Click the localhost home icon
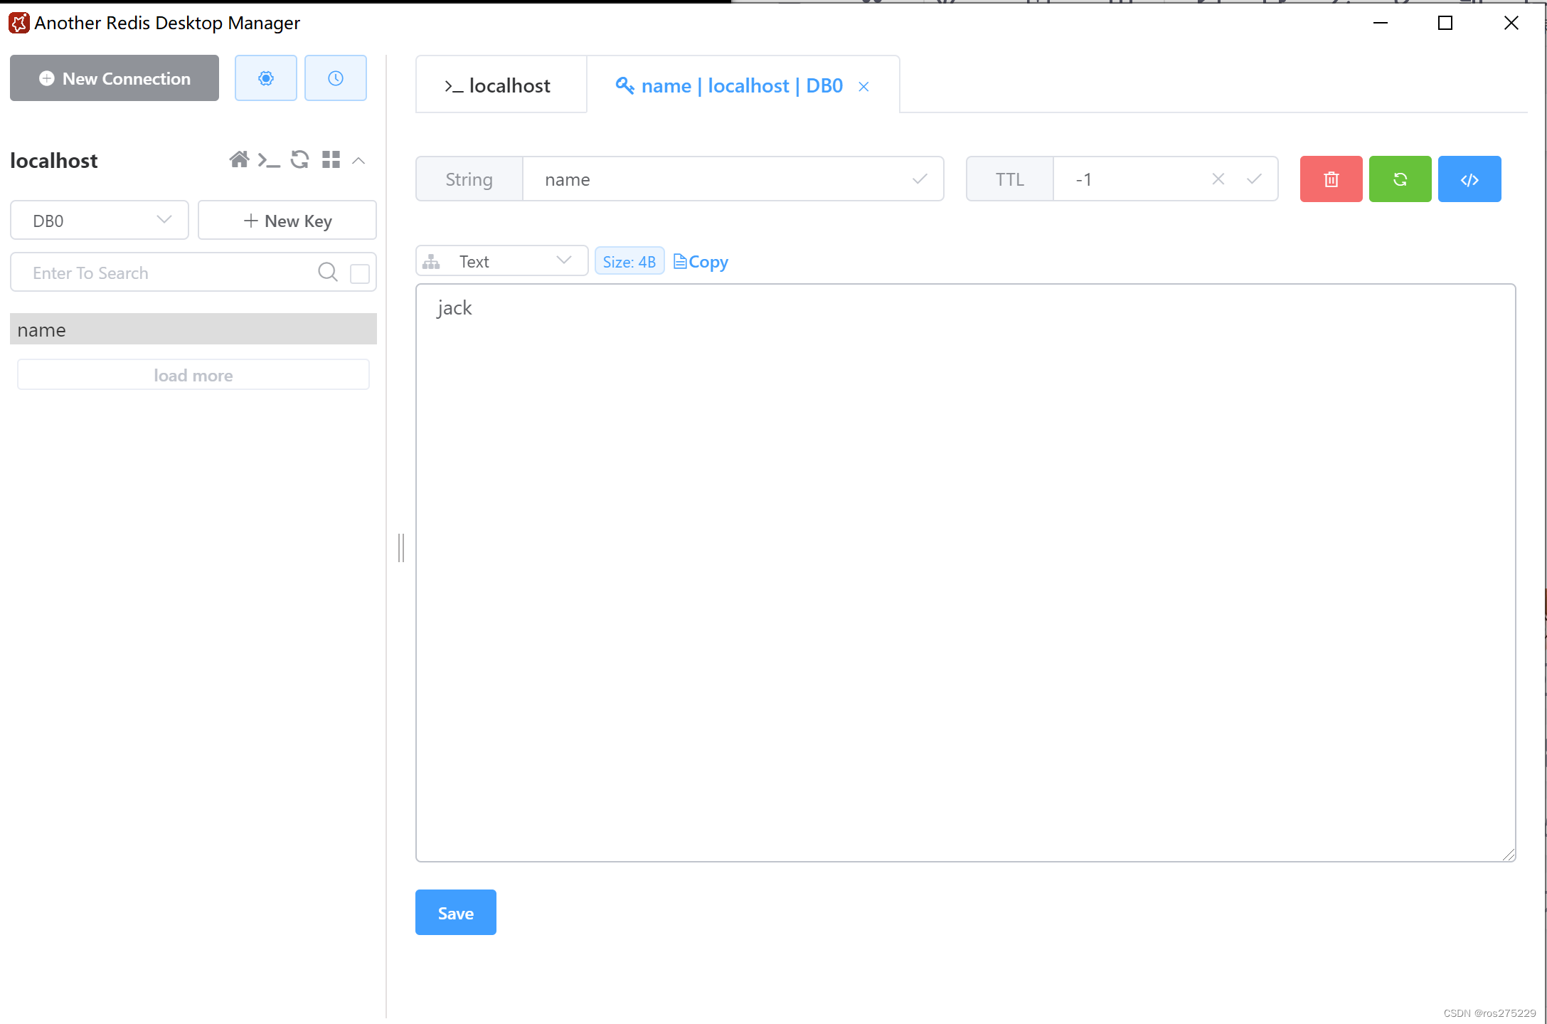This screenshot has width=1547, height=1024. [239, 159]
